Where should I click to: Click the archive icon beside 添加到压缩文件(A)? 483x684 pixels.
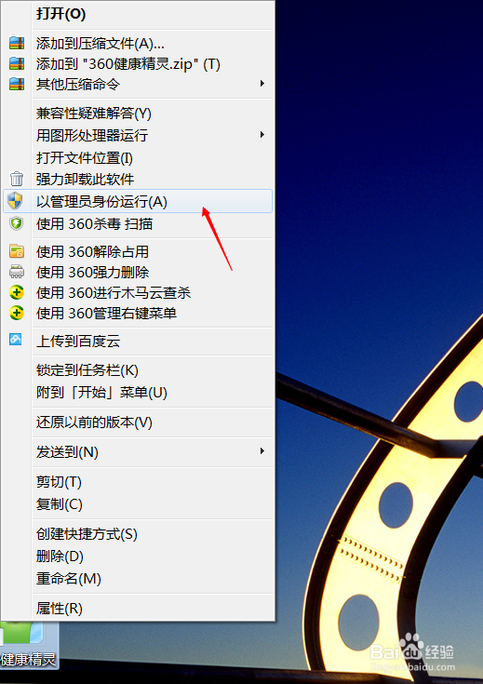17,43
